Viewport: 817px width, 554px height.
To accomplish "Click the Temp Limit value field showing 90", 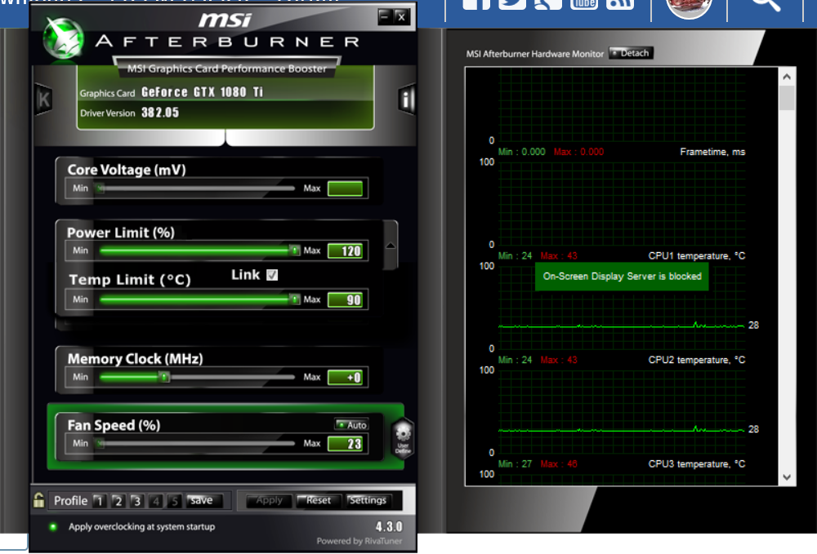I will (x=345, y=299).
